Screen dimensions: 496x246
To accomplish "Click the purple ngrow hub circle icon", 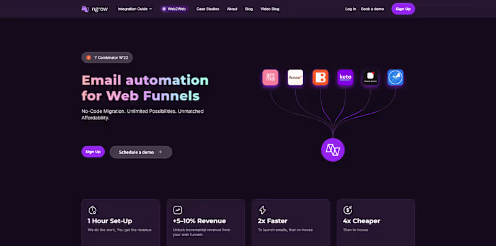I will pos(333,150).
